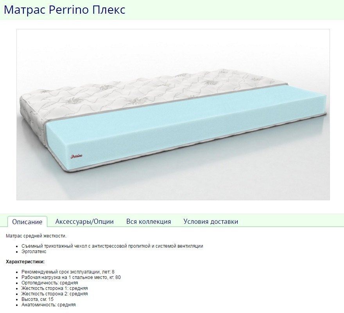Screen dimensions: 344x313
Task: Click the Матрас средней жесткости sentence
Action: (36, 236)
